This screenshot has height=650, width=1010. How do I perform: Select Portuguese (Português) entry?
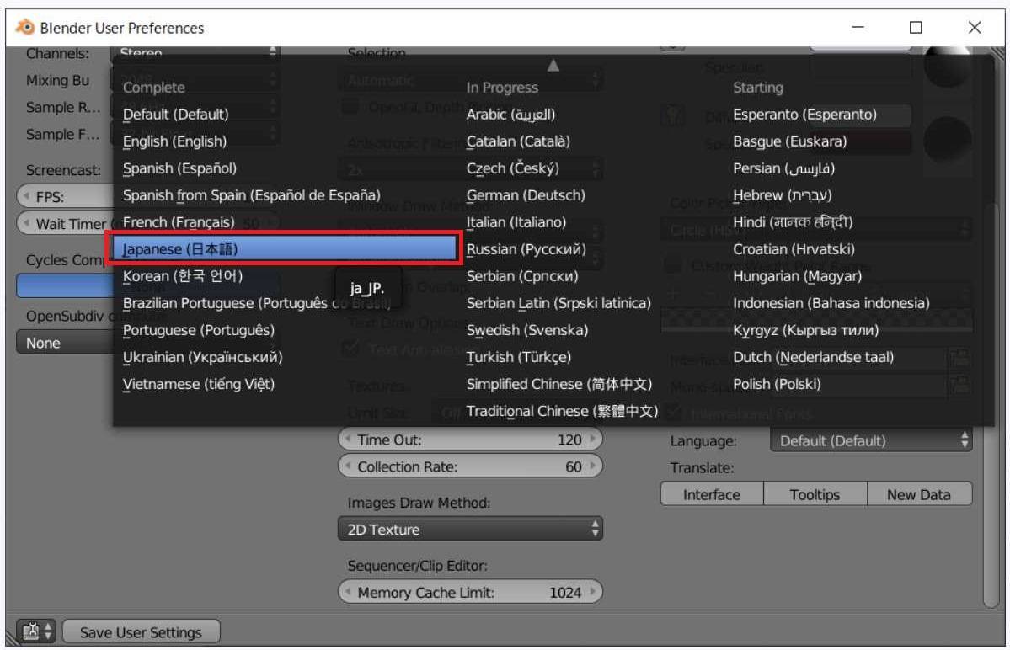pos(199,330)
